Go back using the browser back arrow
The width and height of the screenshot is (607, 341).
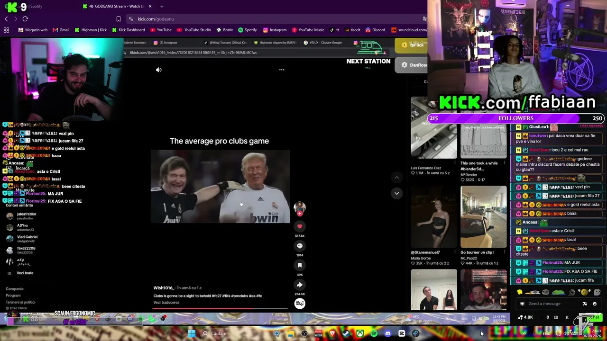click(x=6, y=19)
